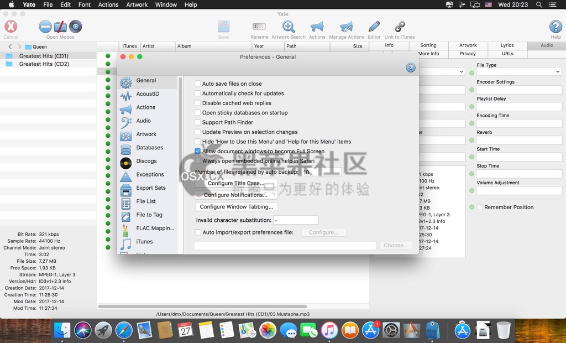Click the Link to iTunes chain icon

pyautogui.click(x=400, y=27)
